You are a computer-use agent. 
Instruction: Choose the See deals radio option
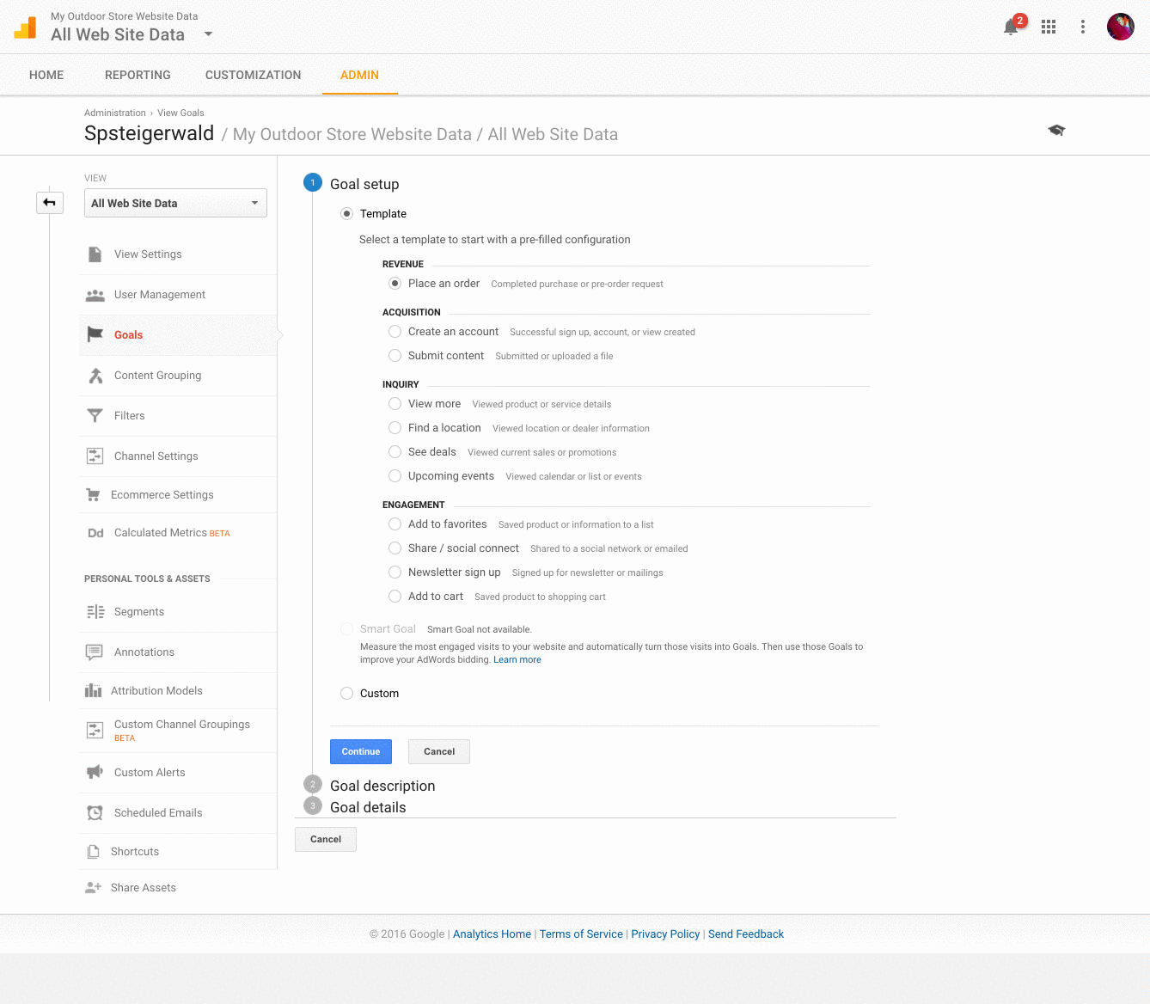(x=395, y=452)
